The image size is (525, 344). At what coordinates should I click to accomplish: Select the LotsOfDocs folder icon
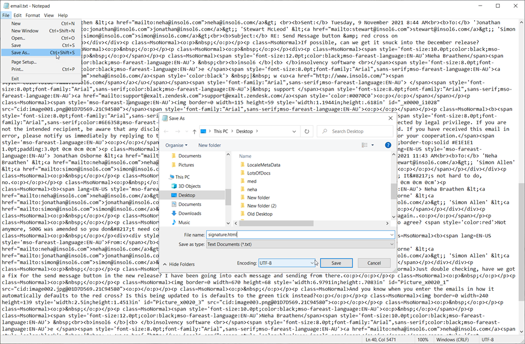pos(243,173)
